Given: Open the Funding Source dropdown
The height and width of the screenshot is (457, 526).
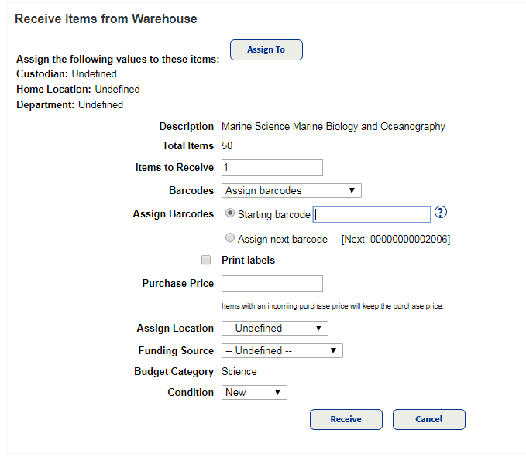Looking at the screenshot, I should click(x=282, y=350).
